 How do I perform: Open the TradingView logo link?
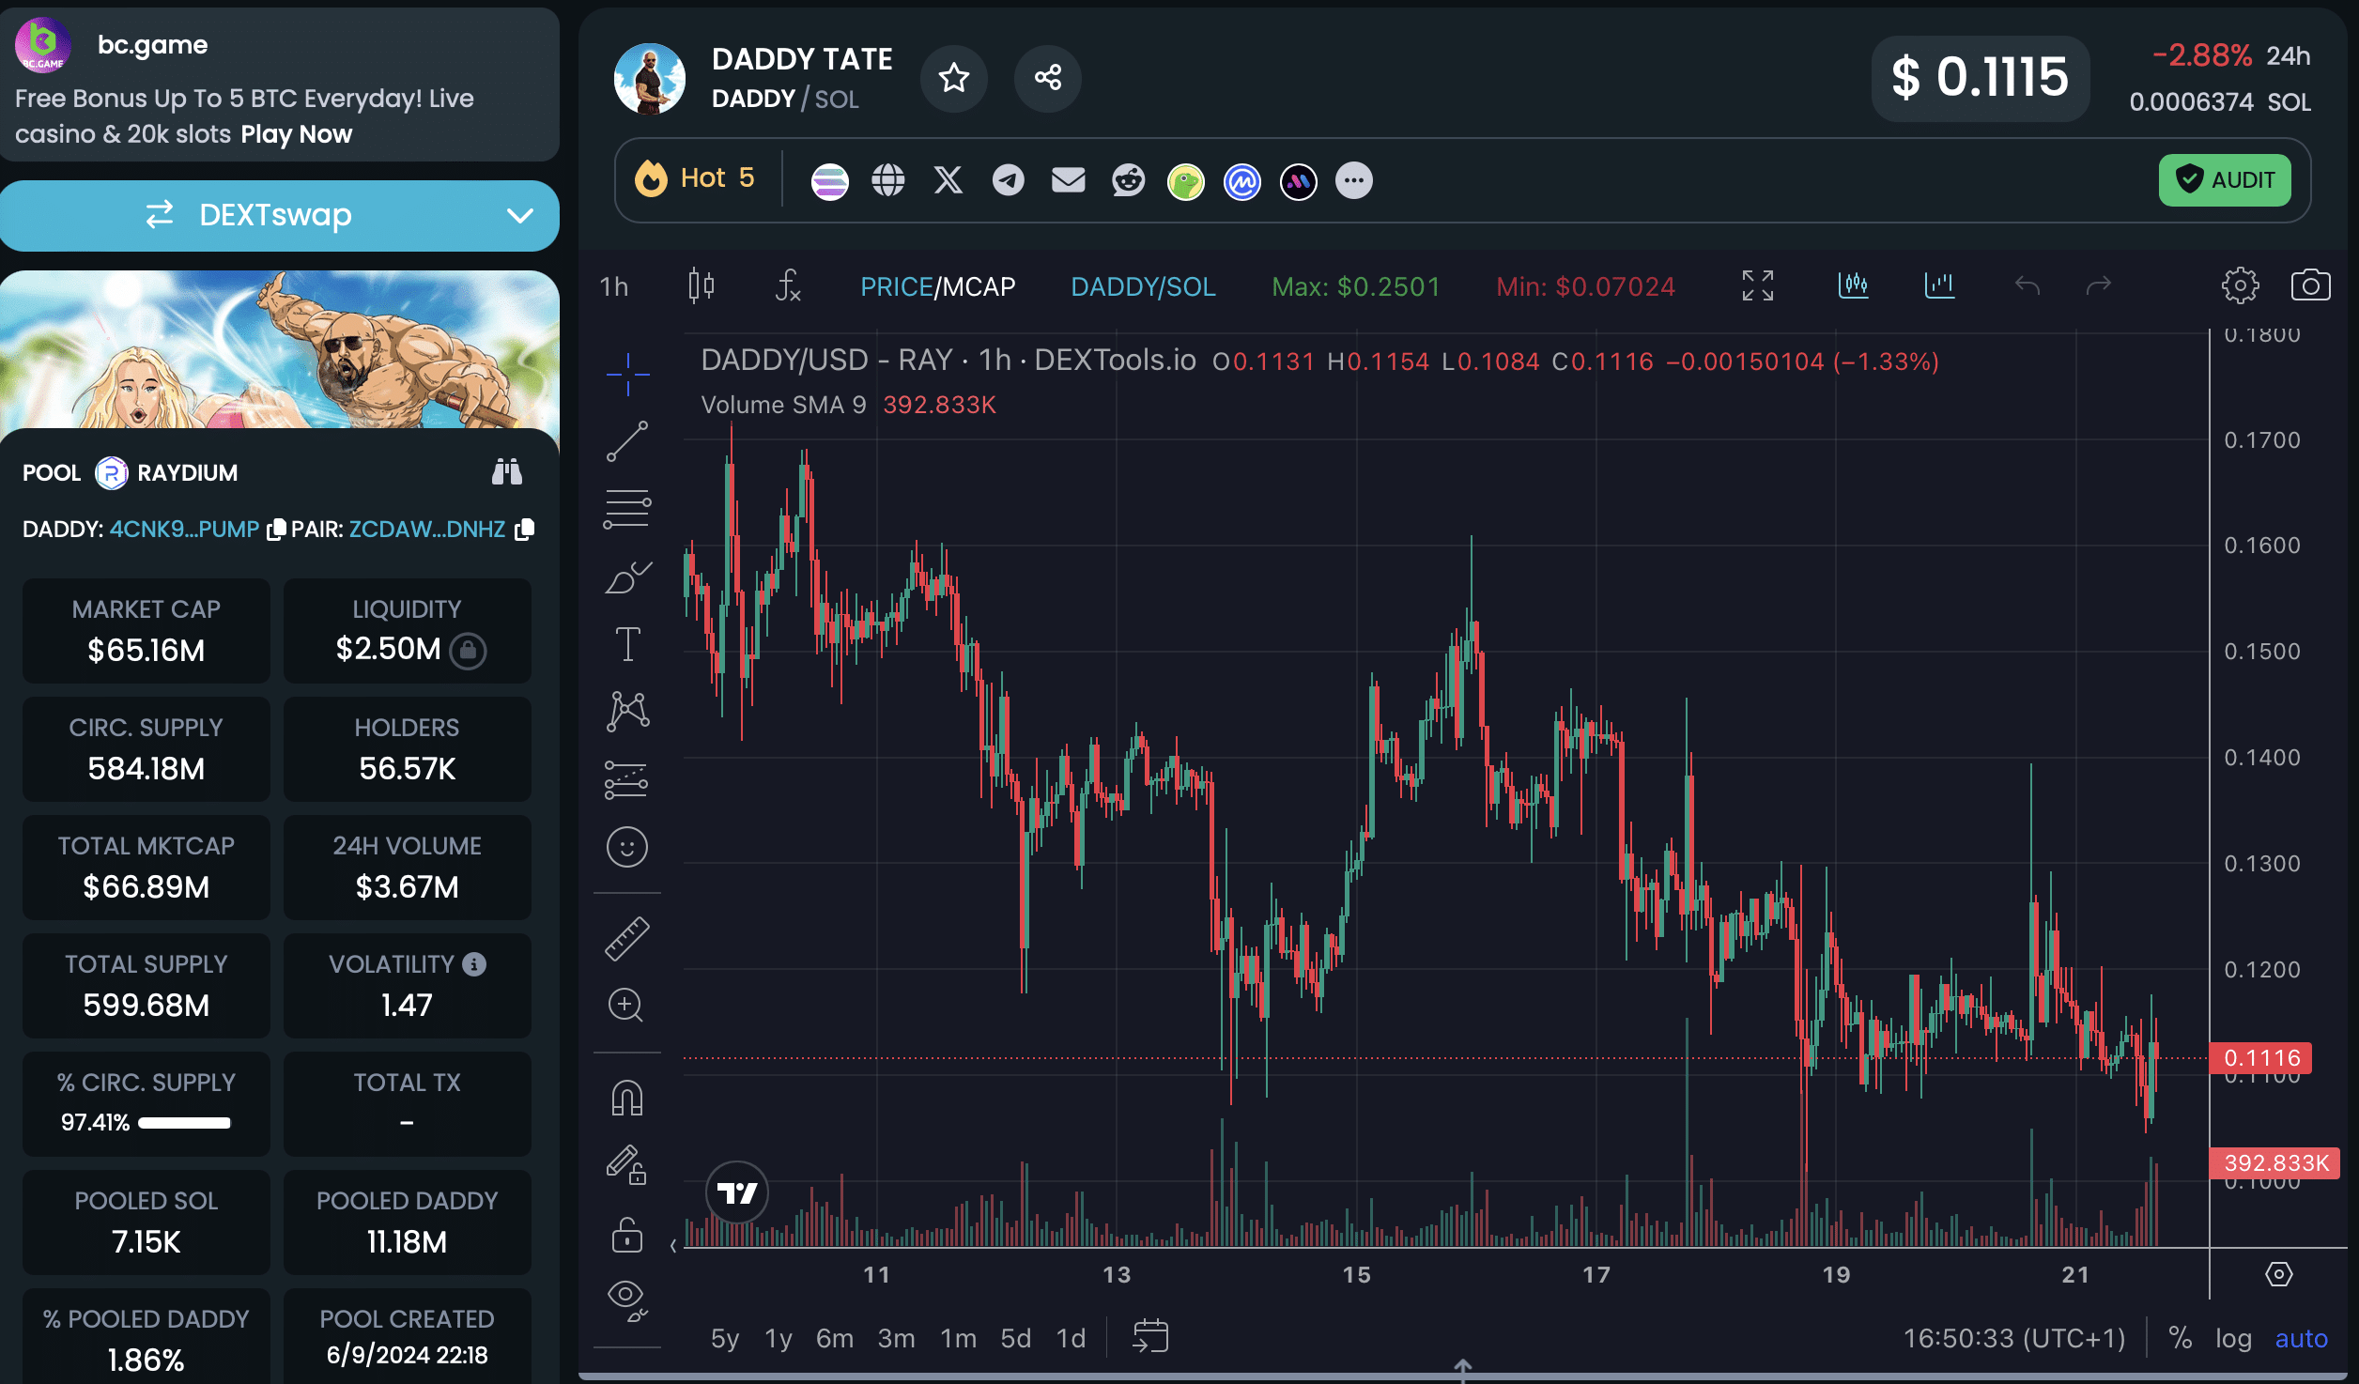(x=737, y=1193)
